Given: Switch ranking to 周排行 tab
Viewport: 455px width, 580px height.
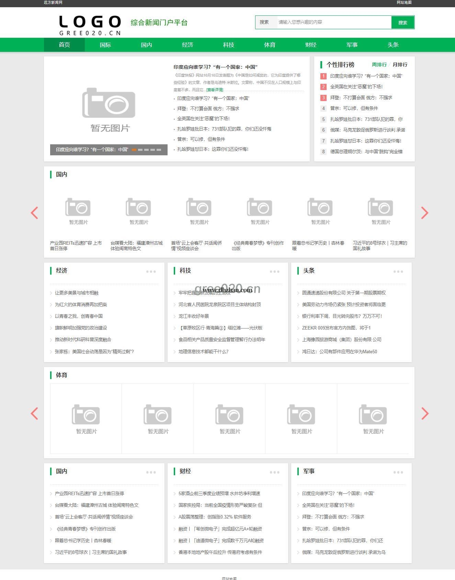Looking at the screenshot, I should [x=379, y=65].
